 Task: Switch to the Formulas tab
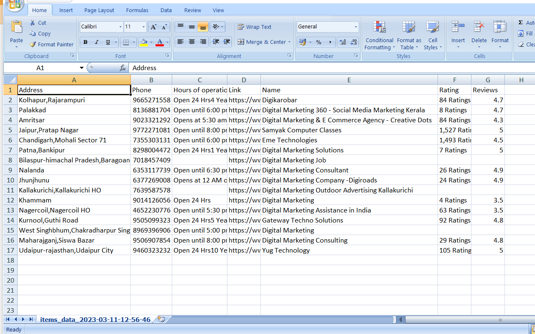(x=137, y=10)
